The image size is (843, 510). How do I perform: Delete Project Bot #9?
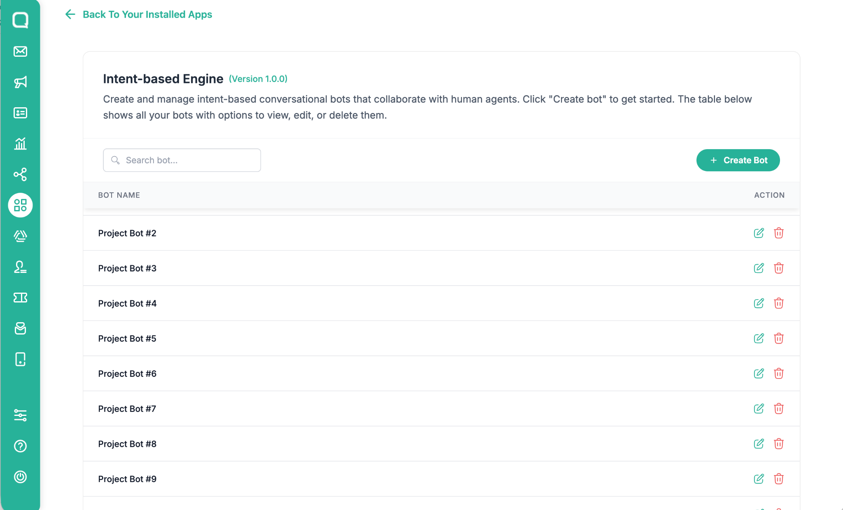(778, 479)
